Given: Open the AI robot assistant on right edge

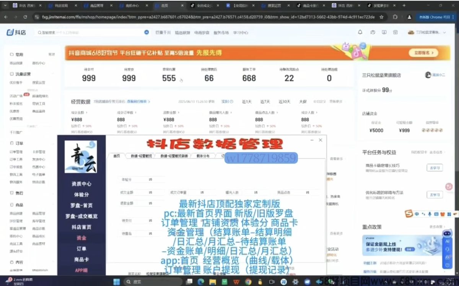Looking at the screenshot, I should click(x=446, y=233).
